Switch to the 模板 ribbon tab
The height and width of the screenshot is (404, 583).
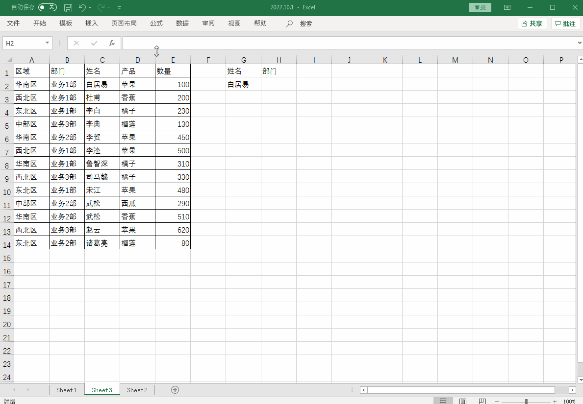tap(65, 24)
